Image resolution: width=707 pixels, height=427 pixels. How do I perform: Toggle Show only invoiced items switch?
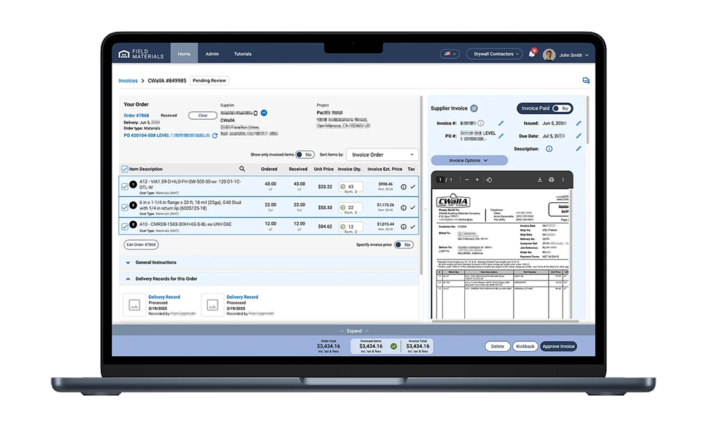click(306, 154)
